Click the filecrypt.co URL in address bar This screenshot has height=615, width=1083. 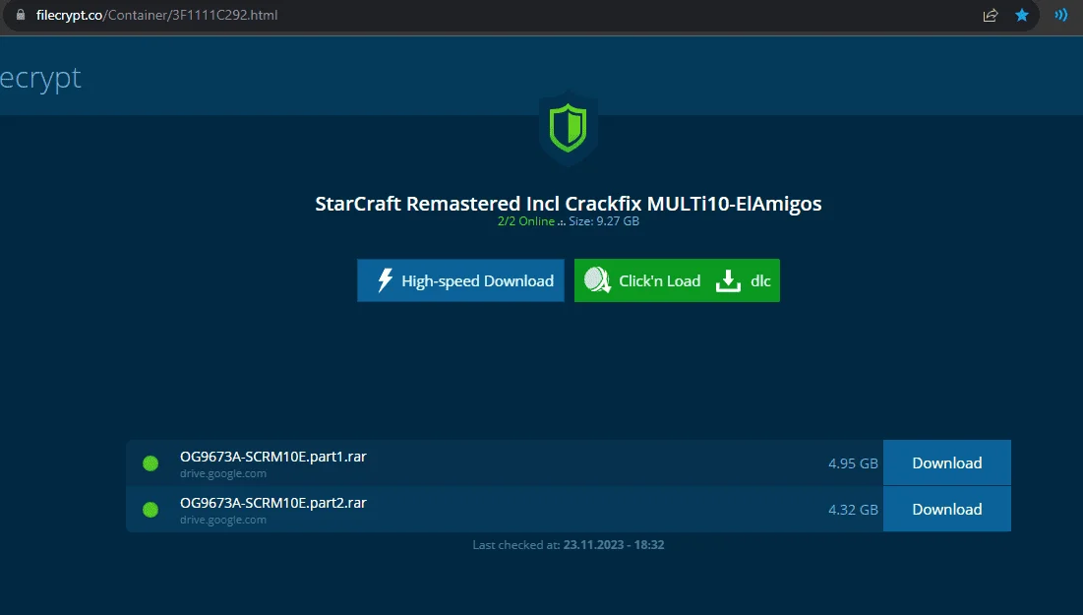(x=156, y=15)
